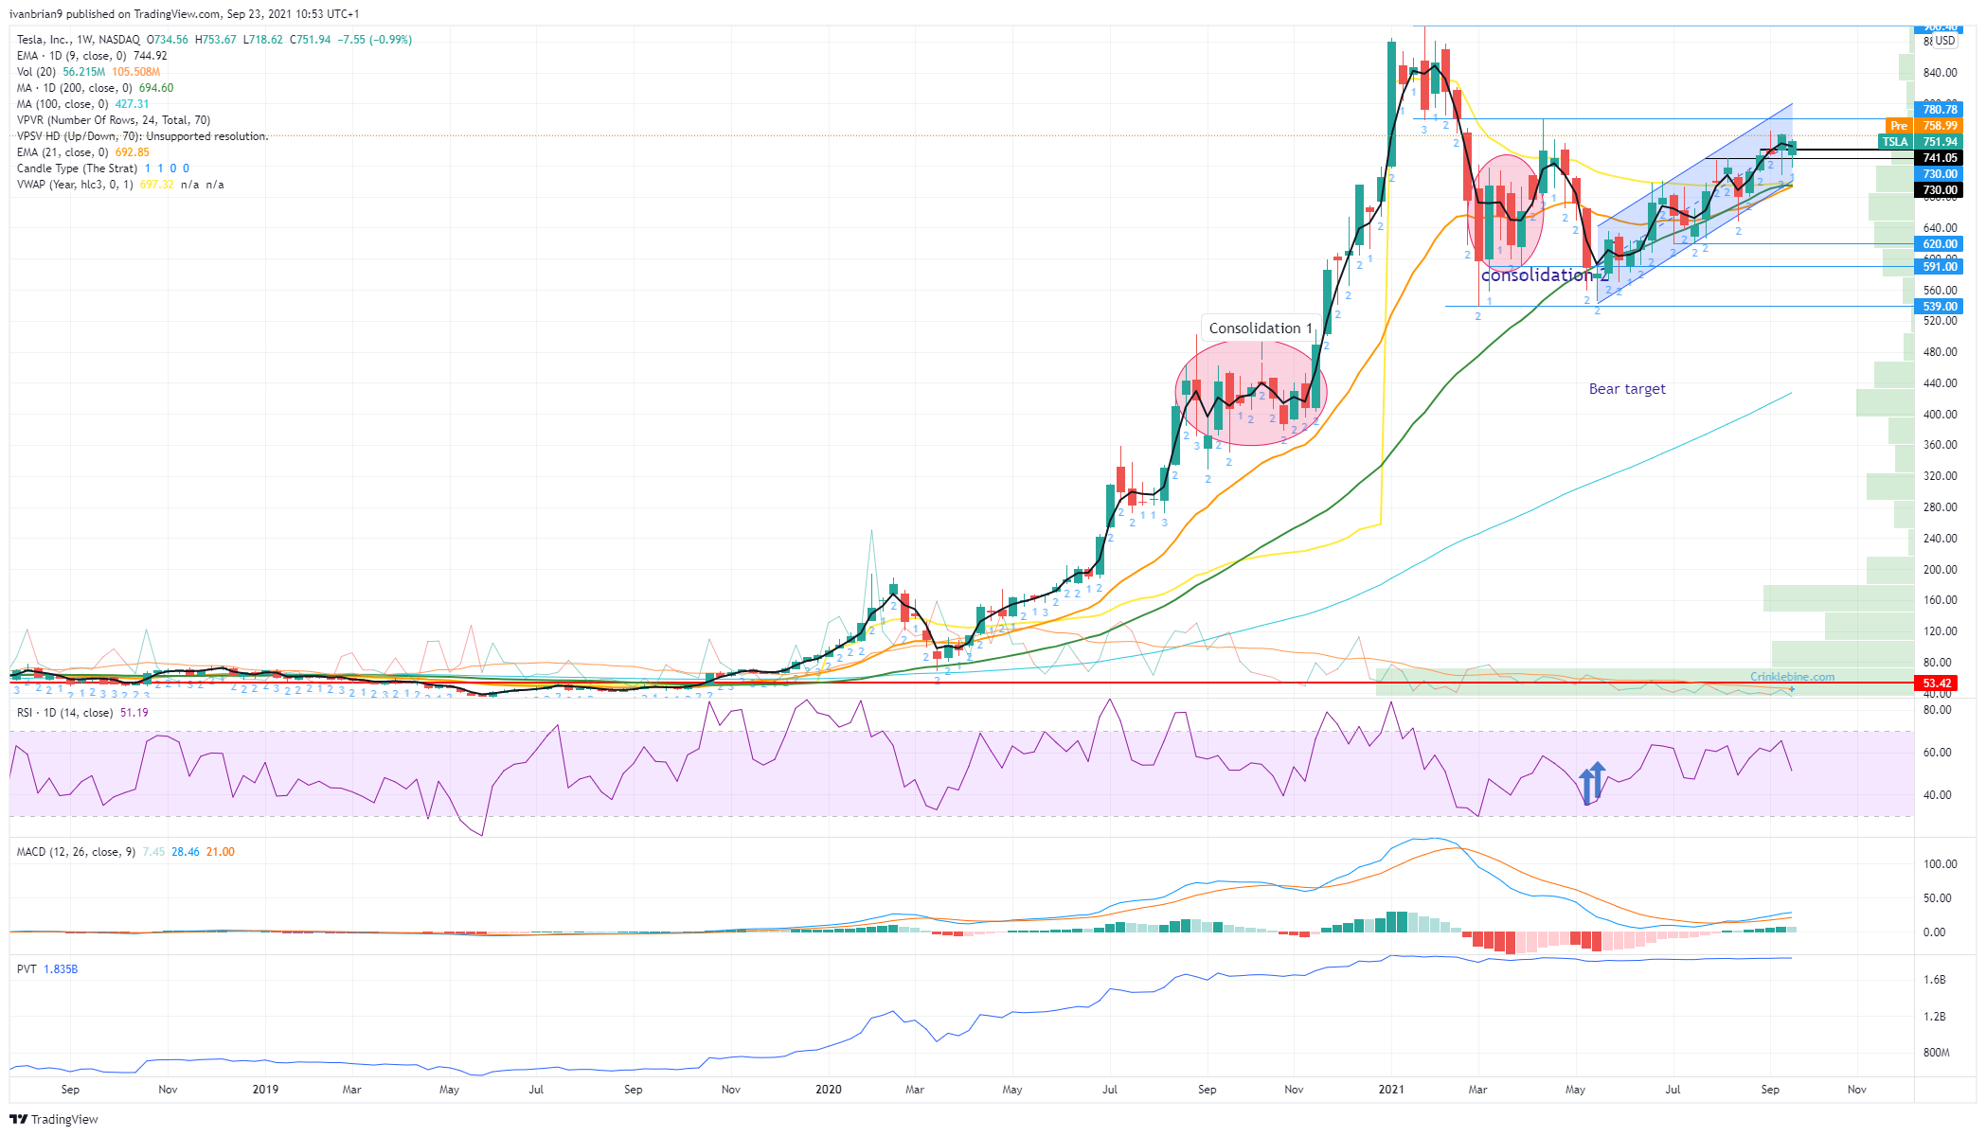Click the EMA 9 value 744.92
The width and height of the screenshot is (1986, 1136).
[x=151, y=56]
